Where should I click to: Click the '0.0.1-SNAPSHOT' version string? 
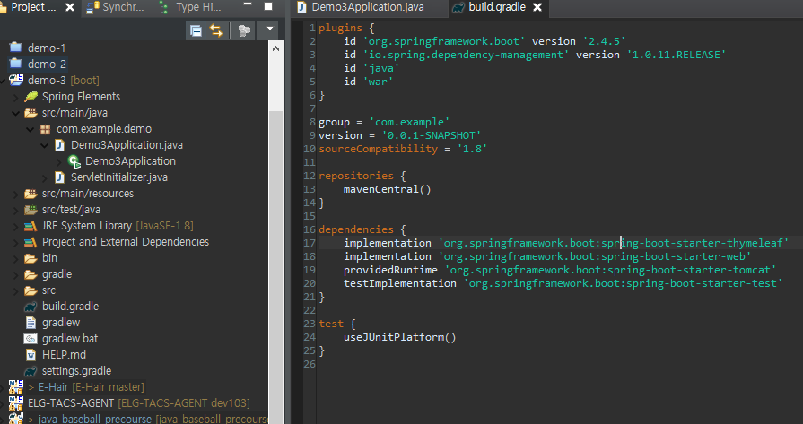click(x=432, y=135)
